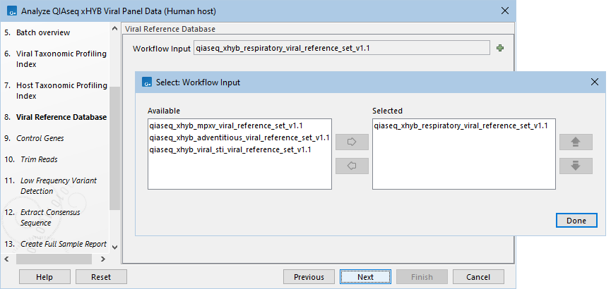Open Help for this wizard
The width and height of the screenshot is (611, 289).
(x=44, y=277)
